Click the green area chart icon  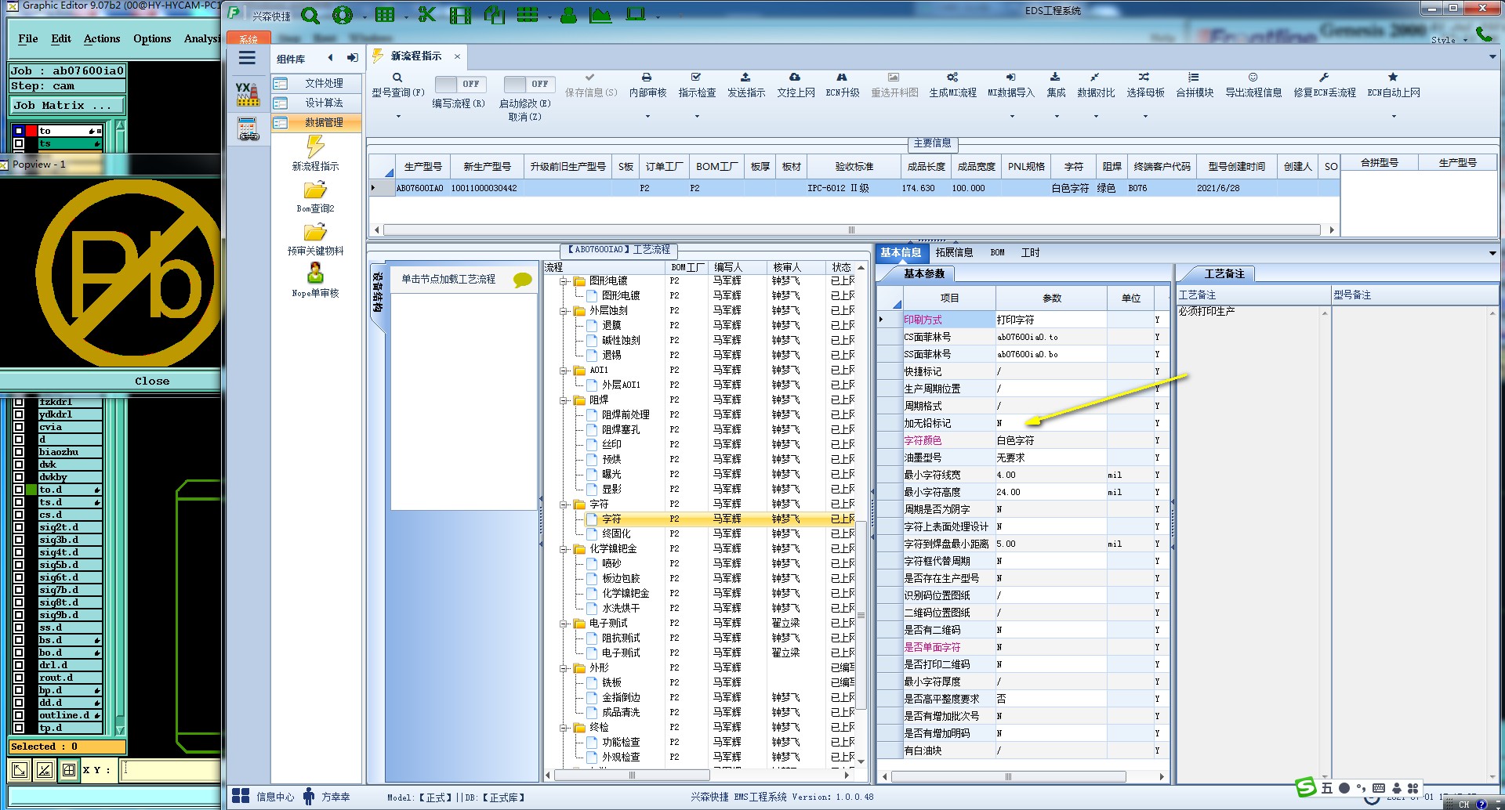(600, 15)
